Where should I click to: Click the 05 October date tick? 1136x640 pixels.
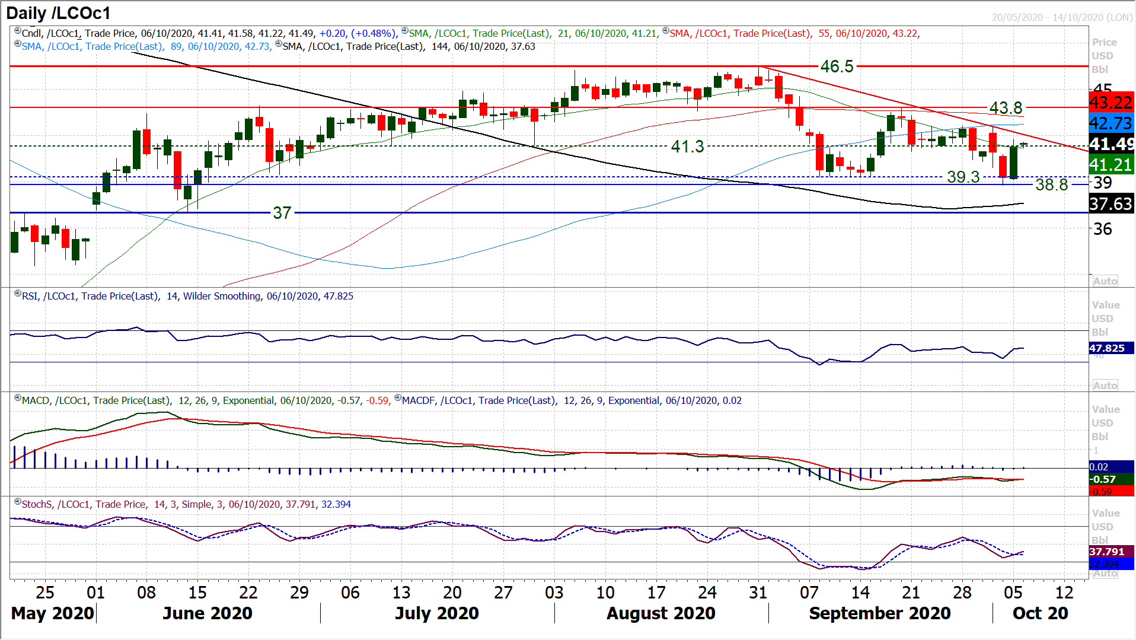pos(1013,593)
